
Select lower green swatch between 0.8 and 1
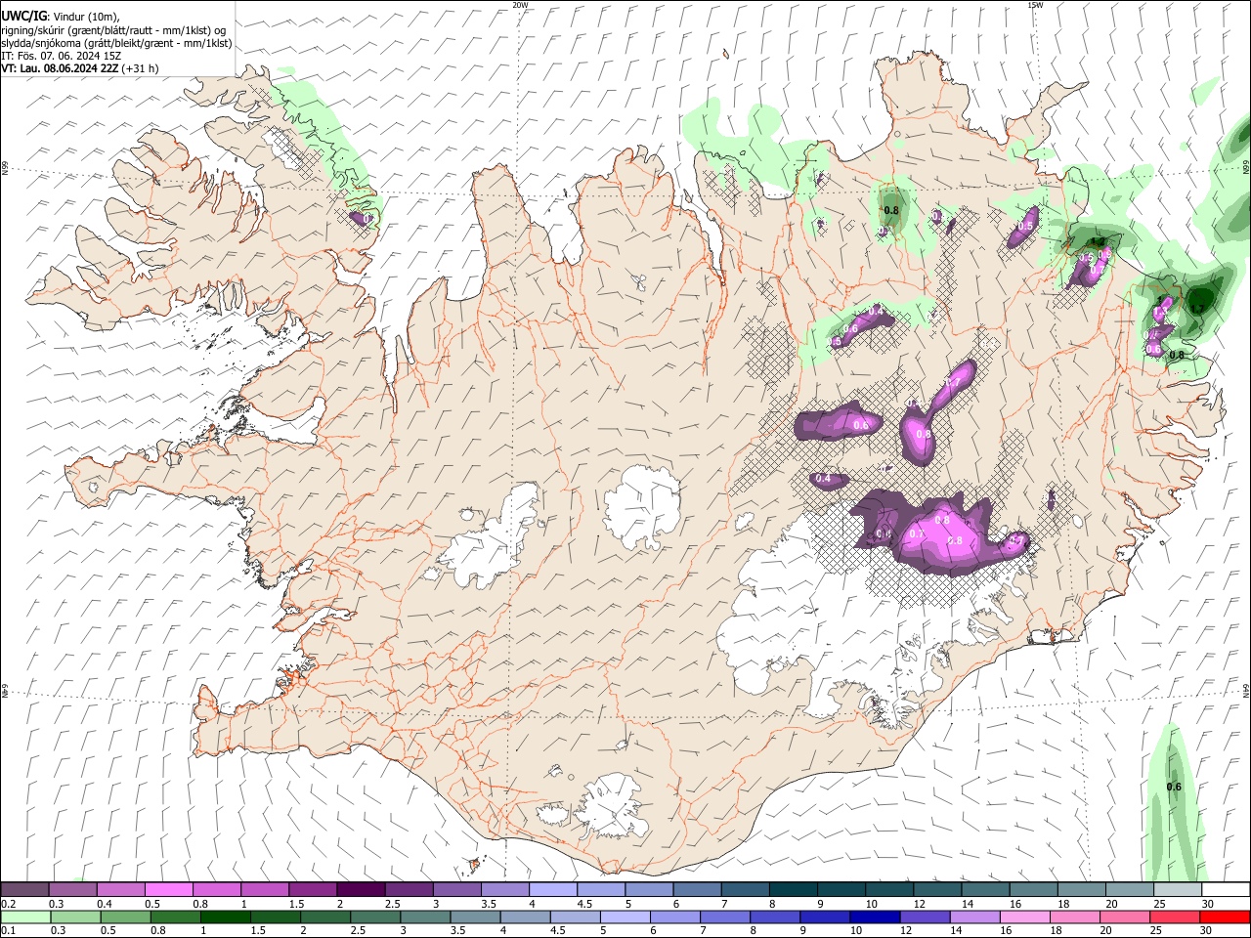click(x=176, y=917)
